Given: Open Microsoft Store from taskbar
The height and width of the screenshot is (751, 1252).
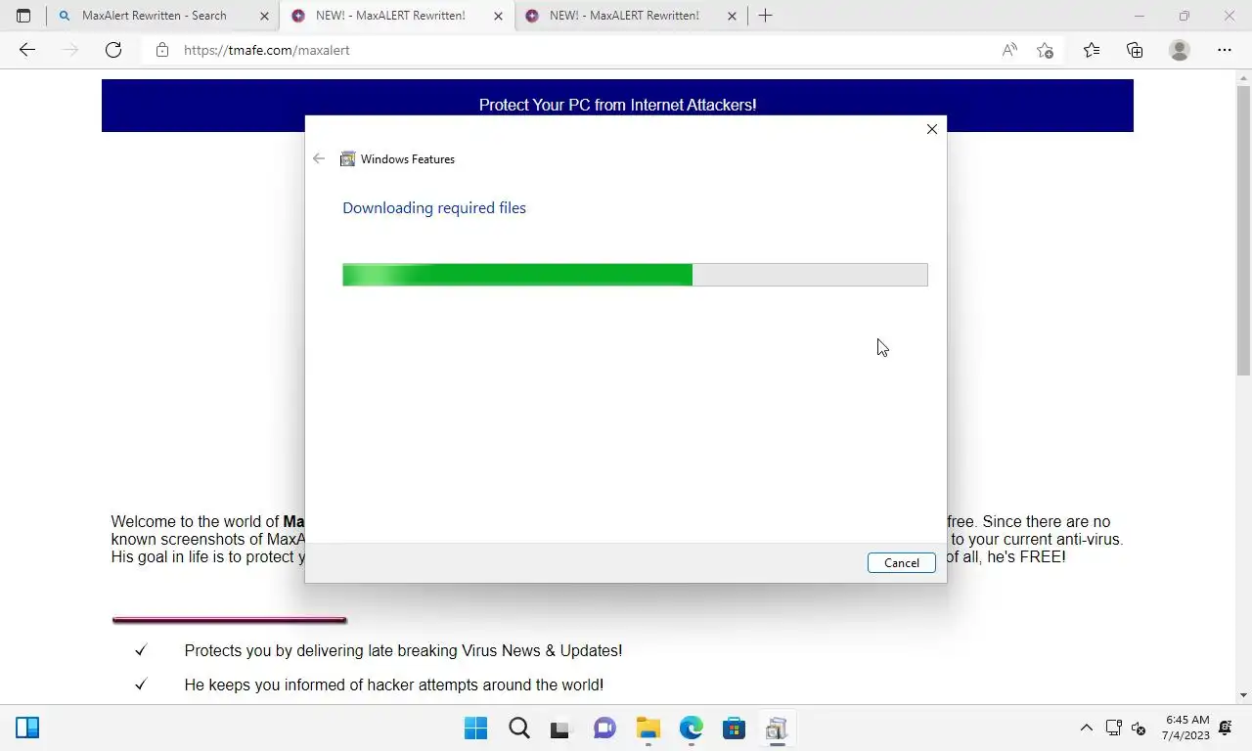Looking at the screenshot, I should [735, 728].
